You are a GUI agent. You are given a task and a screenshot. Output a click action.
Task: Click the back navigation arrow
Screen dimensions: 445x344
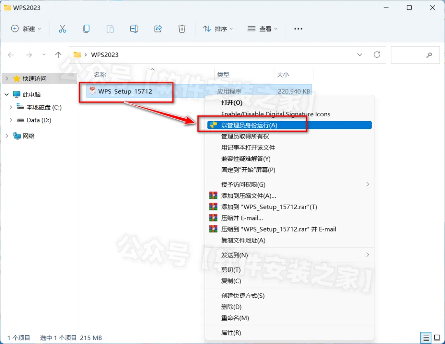pos(11,55)
